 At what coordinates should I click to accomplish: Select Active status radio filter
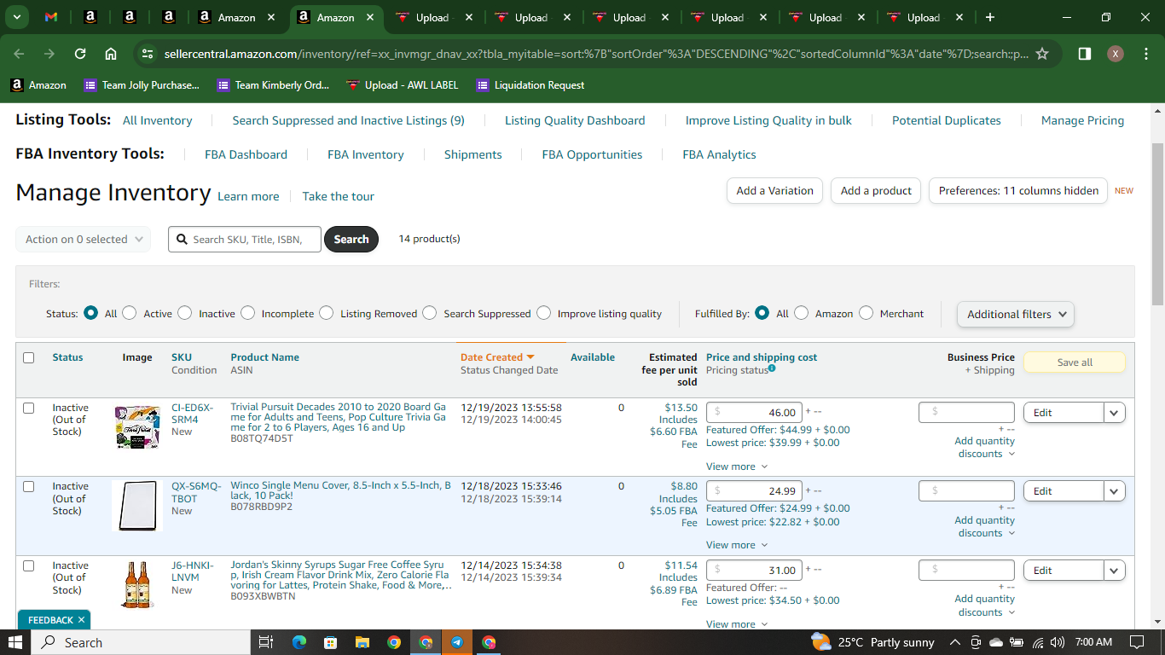(x=130, y=313)
